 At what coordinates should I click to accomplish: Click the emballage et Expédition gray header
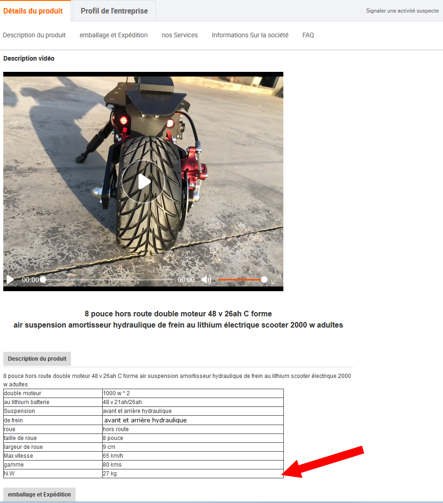tap(40, 494)
